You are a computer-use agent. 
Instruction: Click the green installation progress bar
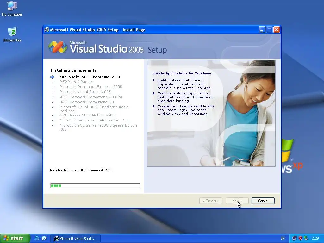[95, 186]
